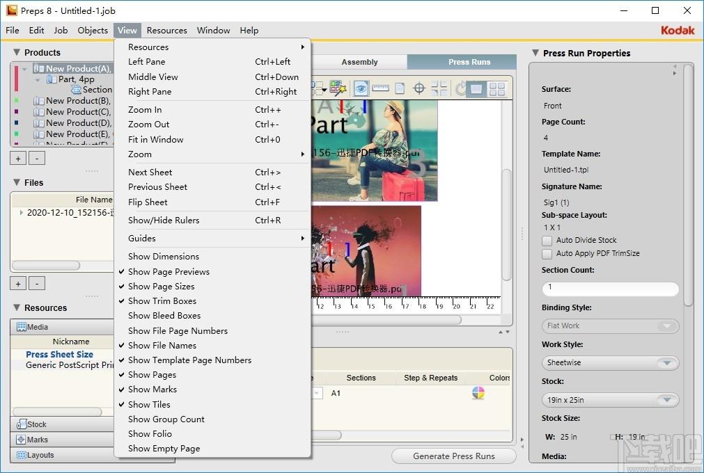Open the File menu
The height and width of the screenshot is (473, 704).
coord(12,31)
